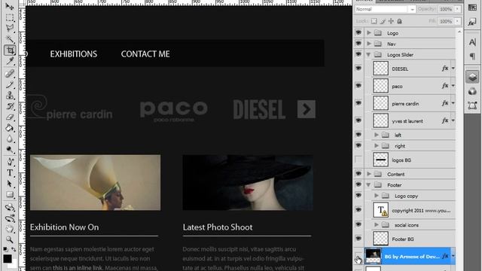
Task: Hide the Nav group
Action: (x=358, y=44)
